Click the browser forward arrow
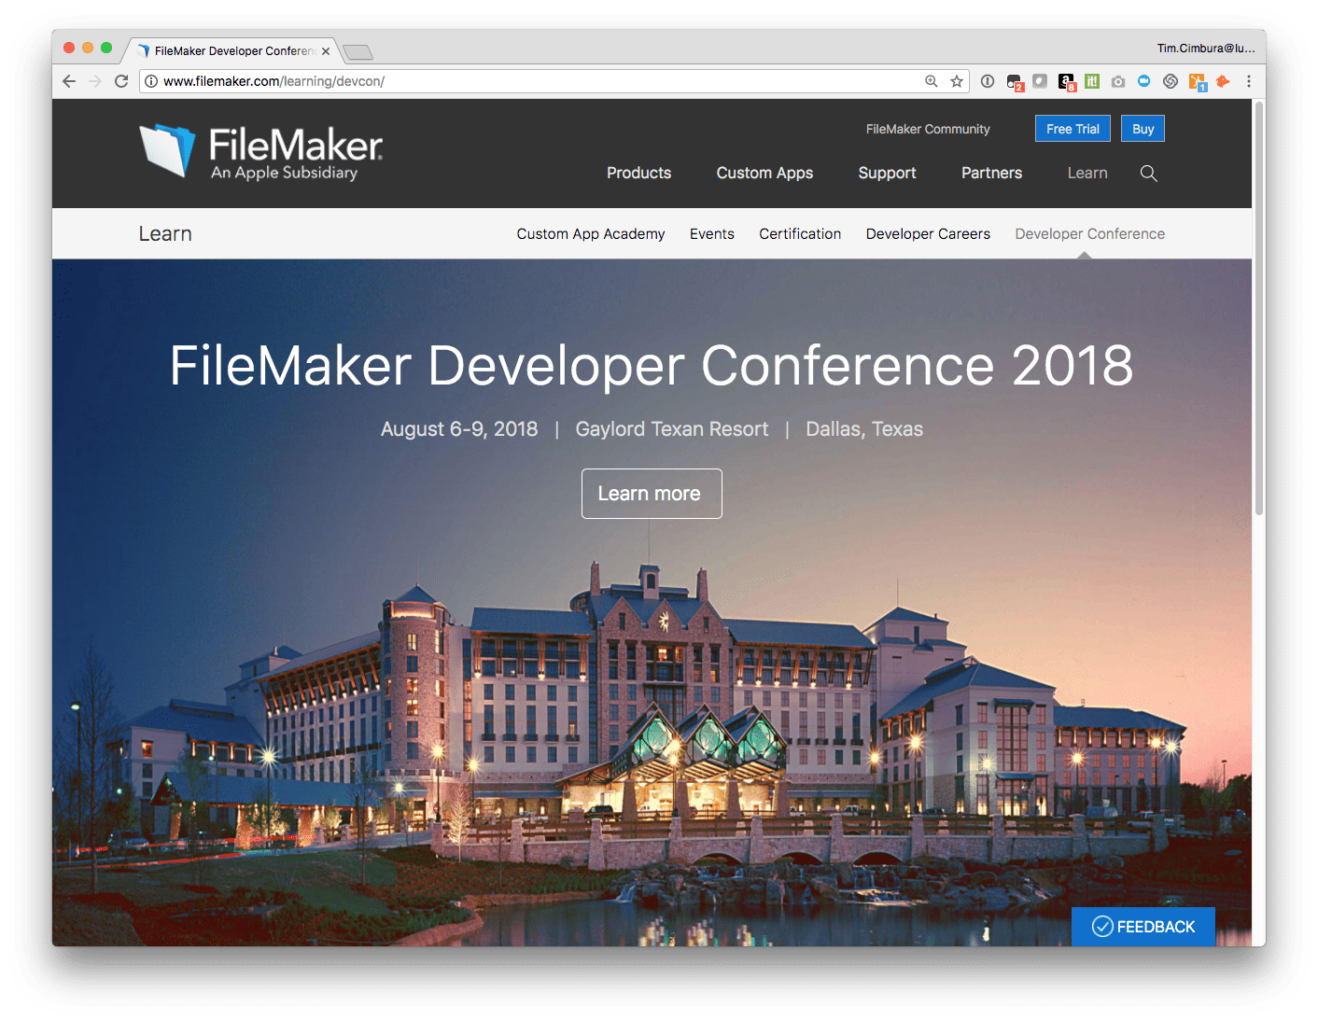 95,81
